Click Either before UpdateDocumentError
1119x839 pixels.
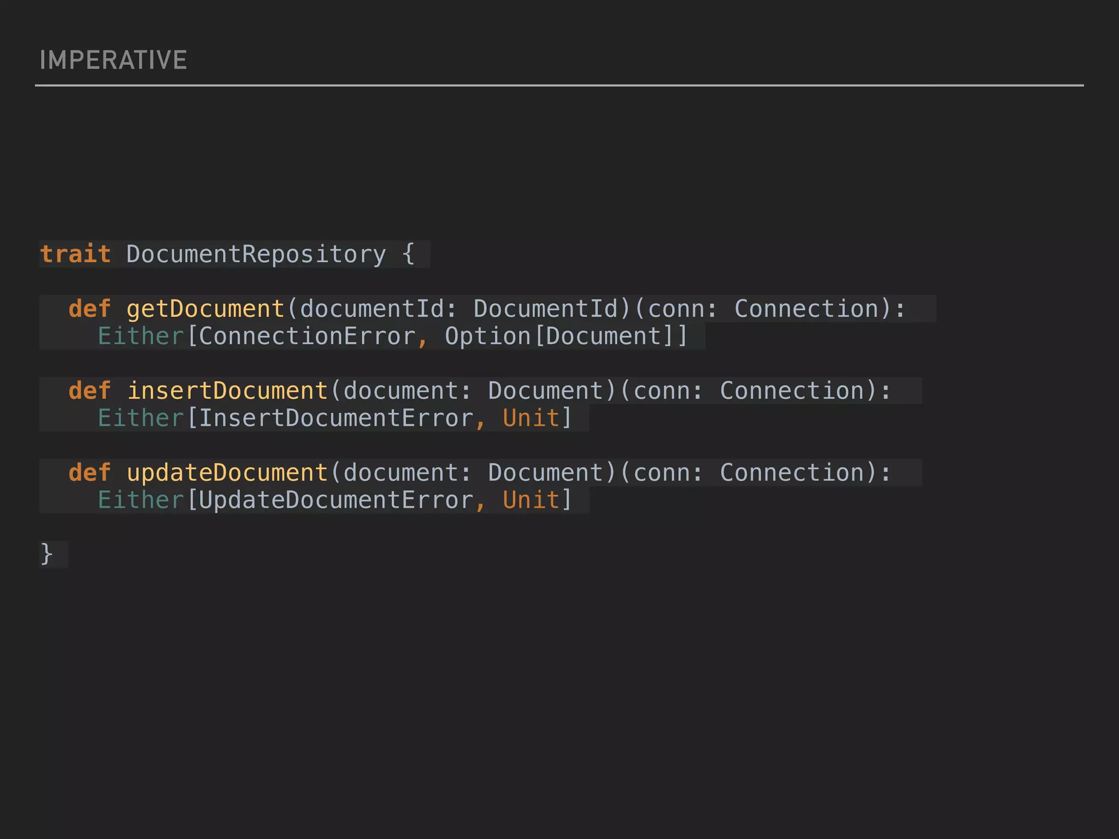141,500
